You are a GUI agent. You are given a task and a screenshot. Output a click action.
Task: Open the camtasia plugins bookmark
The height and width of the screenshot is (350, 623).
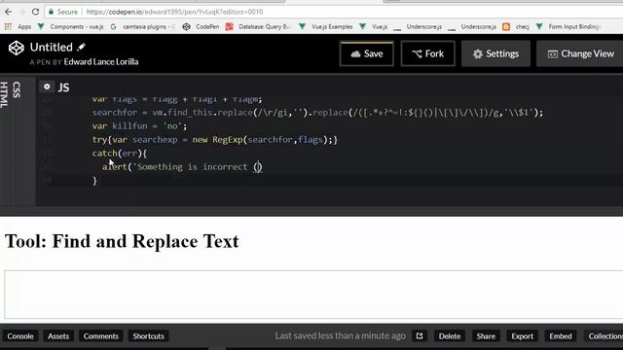[x=142, y=26]
